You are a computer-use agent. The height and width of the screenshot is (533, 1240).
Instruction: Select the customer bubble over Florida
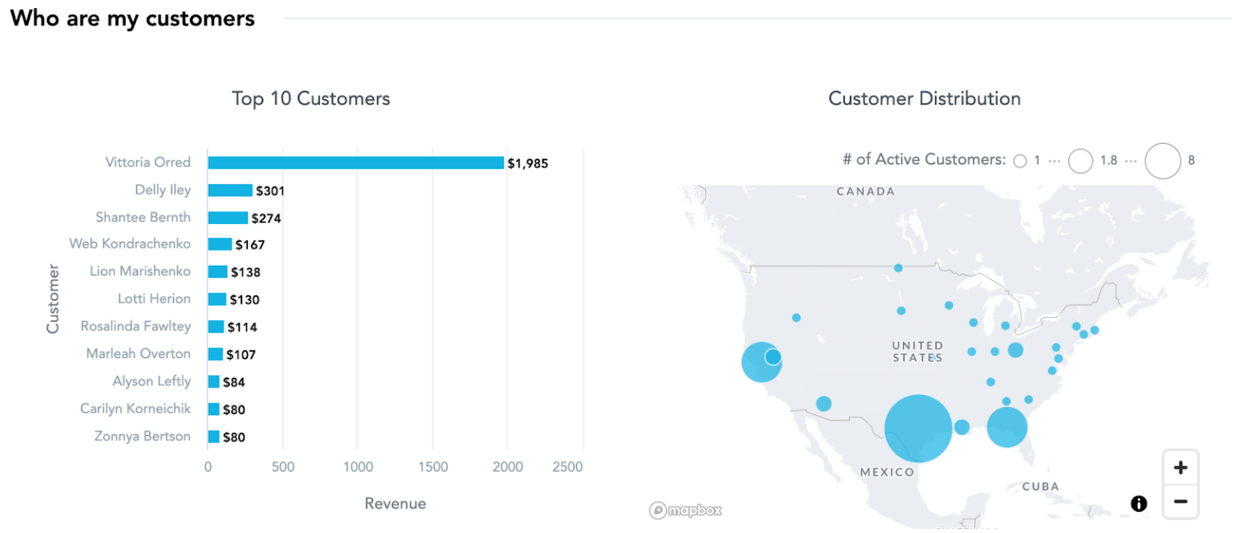click(x=1007, y=427)
